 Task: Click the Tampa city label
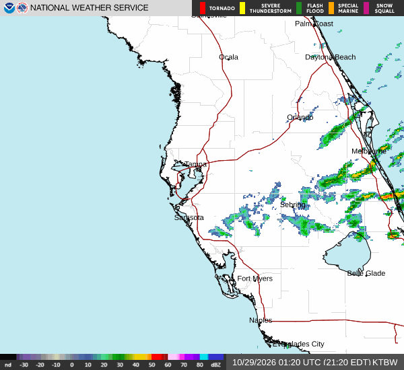(195, 164)
